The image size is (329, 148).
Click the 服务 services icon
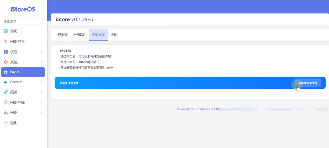6,92
